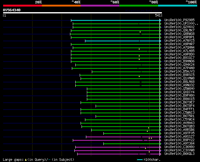Open the UniRef100_Q8RWG8 entry label
Viewport: 200px width, 162px height.
pyautogui.click(x=179, y=34)
